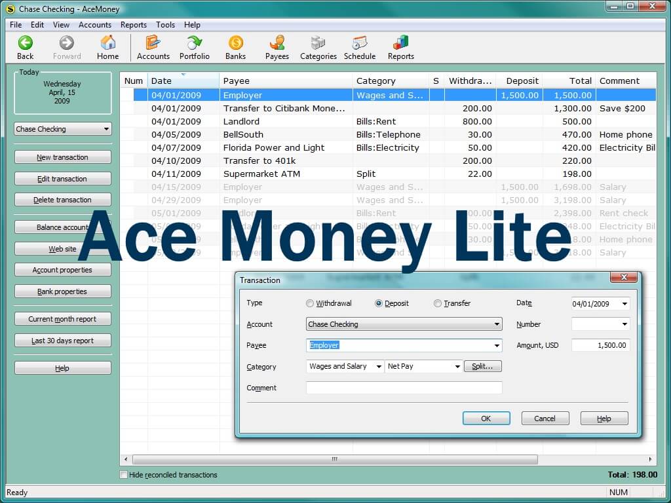Image resolution: width=671 pixels, height=503 pixels.
Task: Click the scrollbar left arrow
Action: pyautogui.click(x=126, y=459)
